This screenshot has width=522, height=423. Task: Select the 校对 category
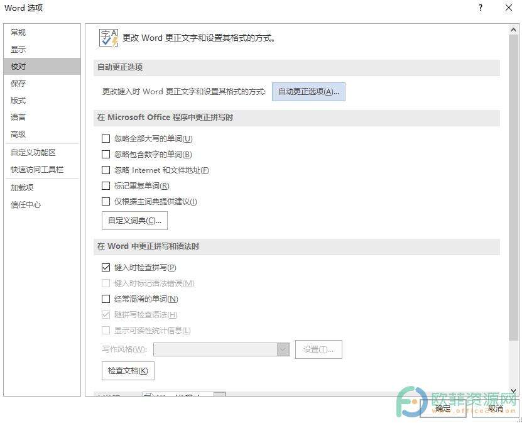42,66
